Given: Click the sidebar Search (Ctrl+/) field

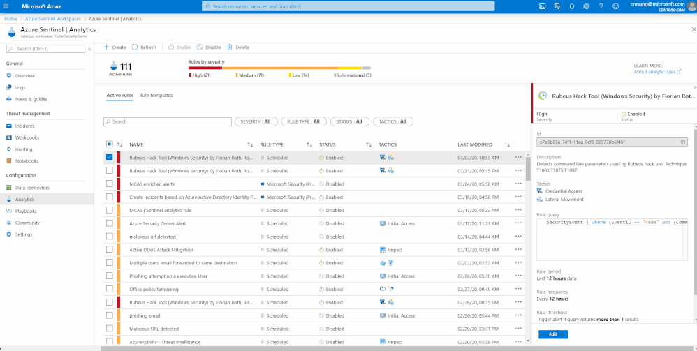Looking at the screenshot, I should pyautogui.click(x=46, y=49).
